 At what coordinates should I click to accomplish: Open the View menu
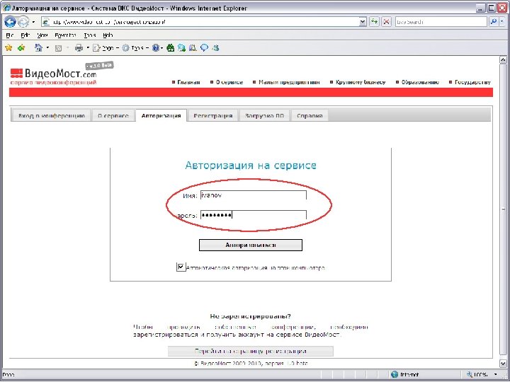coord(42,35)
